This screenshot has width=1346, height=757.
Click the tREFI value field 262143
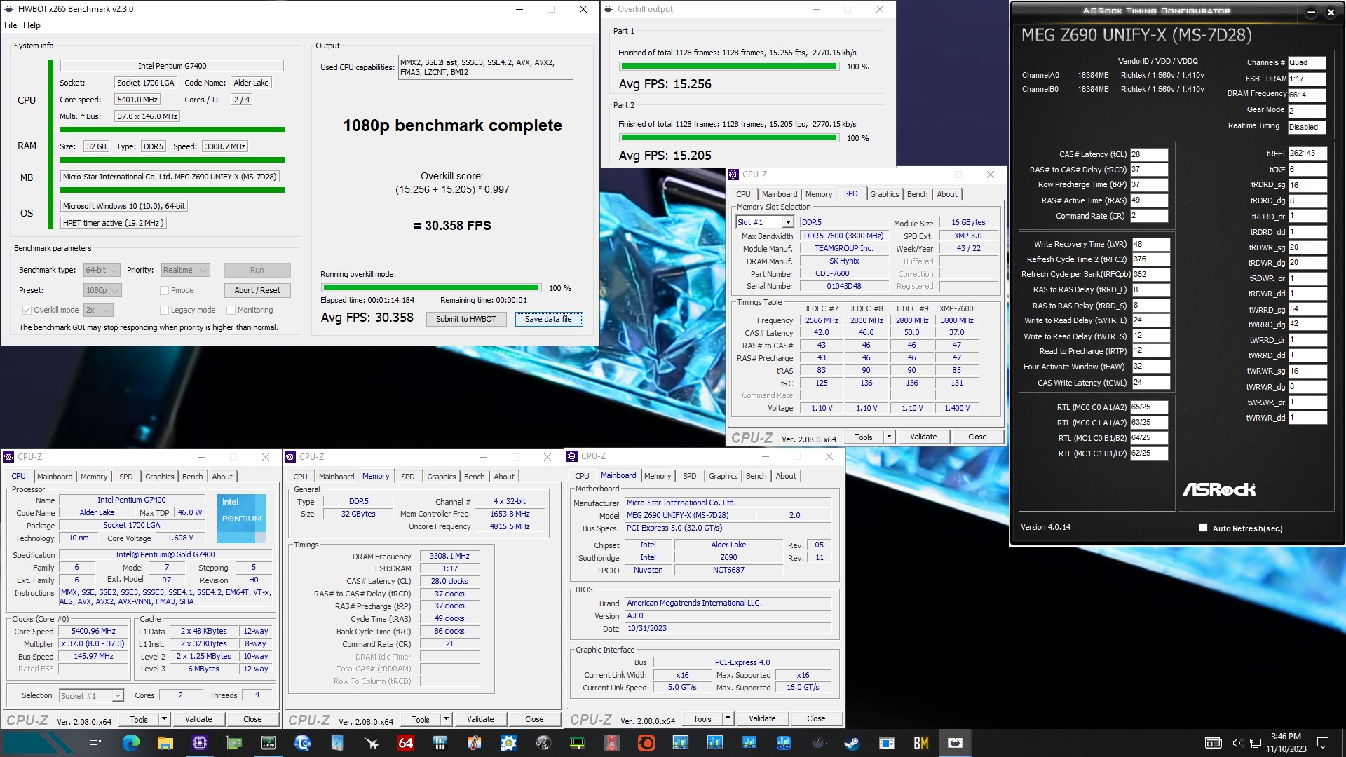click(x=1307, y=154)
